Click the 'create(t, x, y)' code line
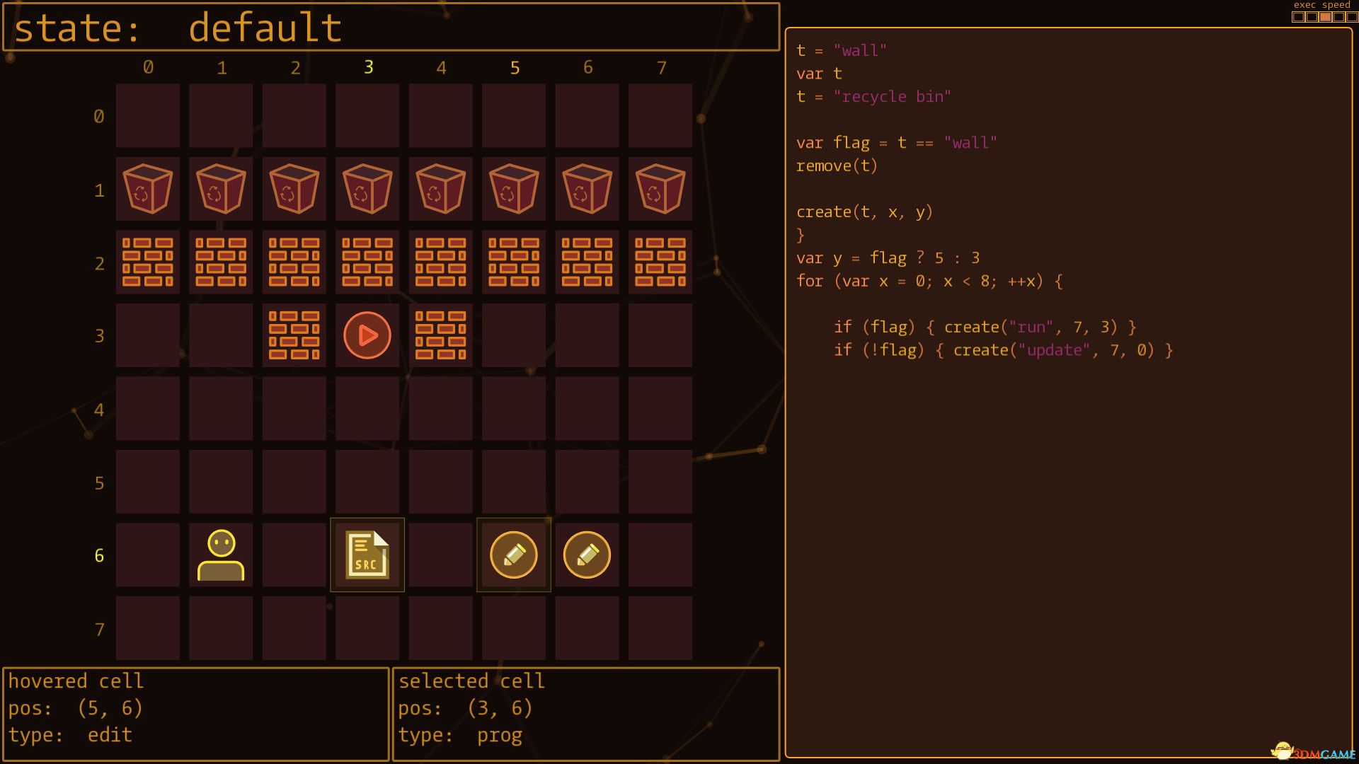Screen dimensions: 1359x764 (x=864, y=212)
